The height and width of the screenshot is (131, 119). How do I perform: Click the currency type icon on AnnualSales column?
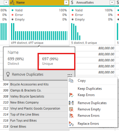pos(72,3)
